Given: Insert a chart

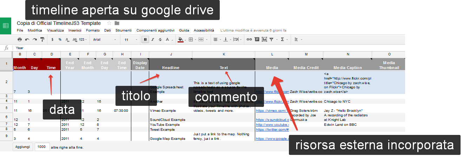Looking at the screenshot, I should (264, 40).
